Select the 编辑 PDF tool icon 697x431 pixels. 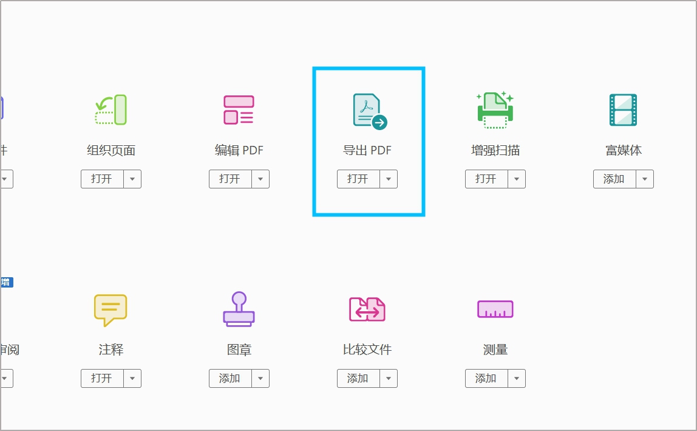coord(239,109)
